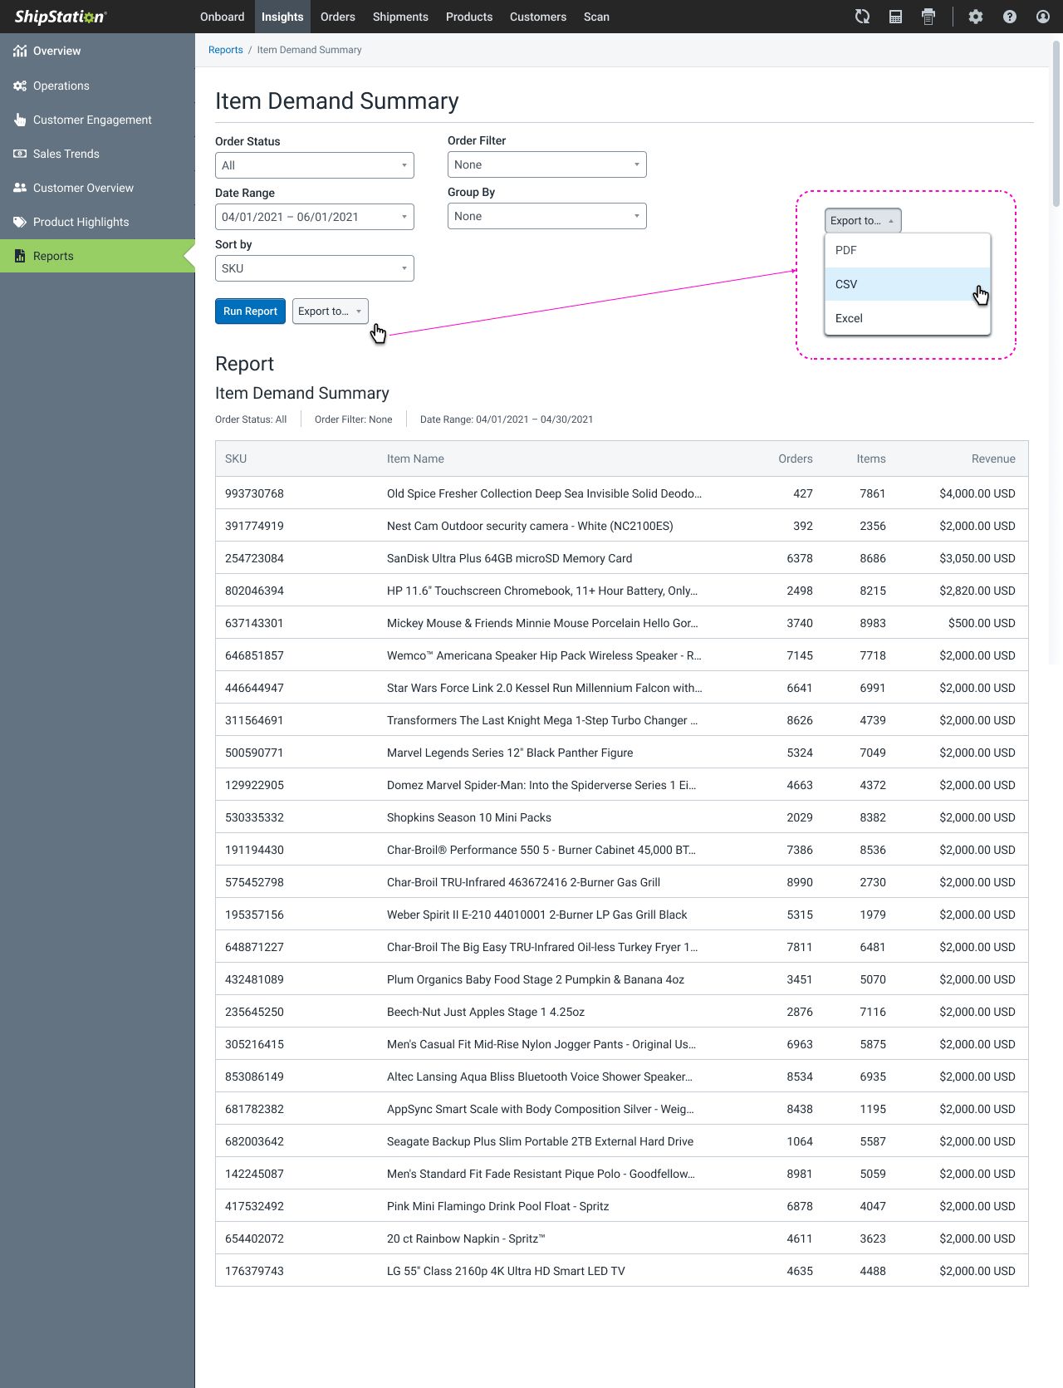Viewport: 1063px width, 1388px height.
Task: Collapse the expanded Export to menu button
Action: point(863,220)
